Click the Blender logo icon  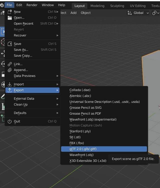tap(2, 5)
